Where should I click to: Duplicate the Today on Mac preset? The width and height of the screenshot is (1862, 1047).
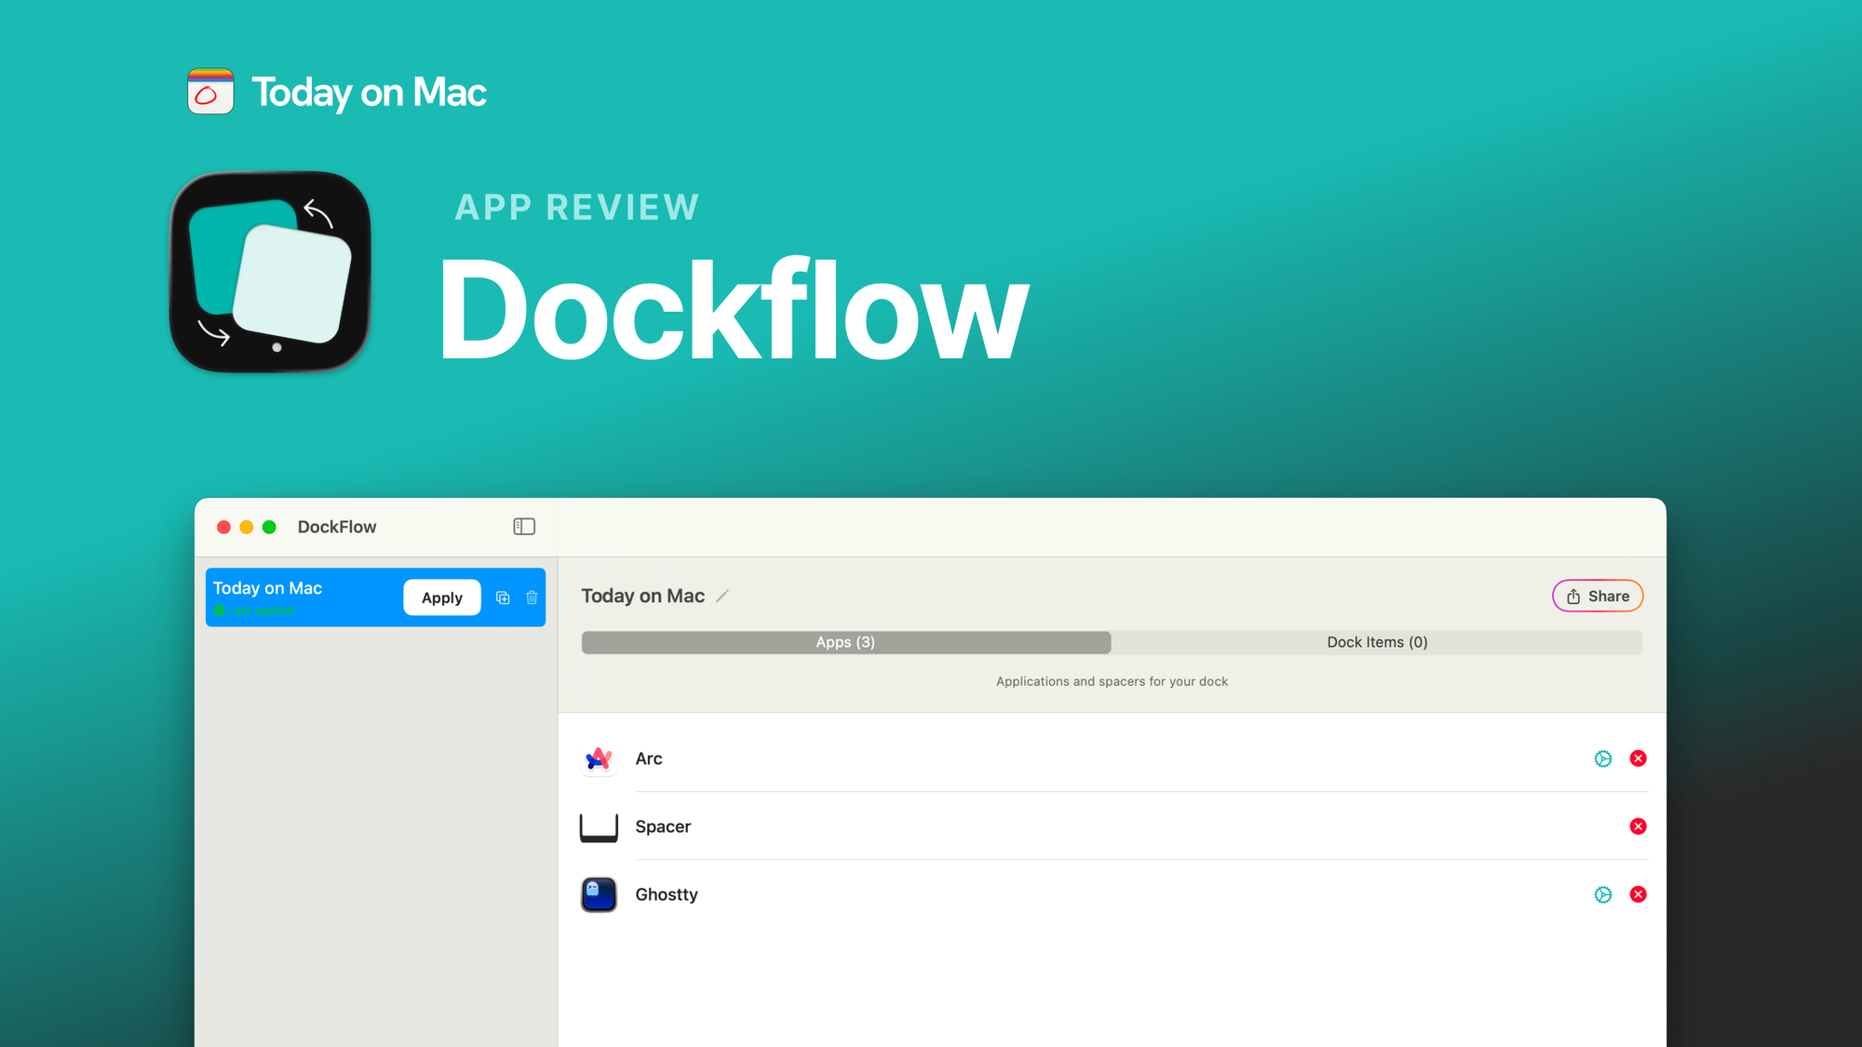coord(503,597)
